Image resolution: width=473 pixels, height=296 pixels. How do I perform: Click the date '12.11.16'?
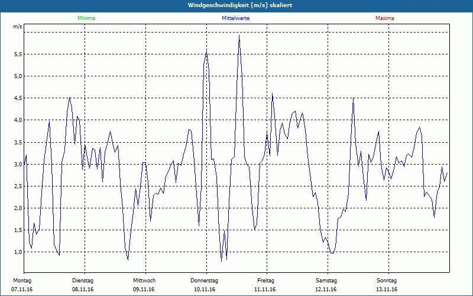tap(326, 289)
